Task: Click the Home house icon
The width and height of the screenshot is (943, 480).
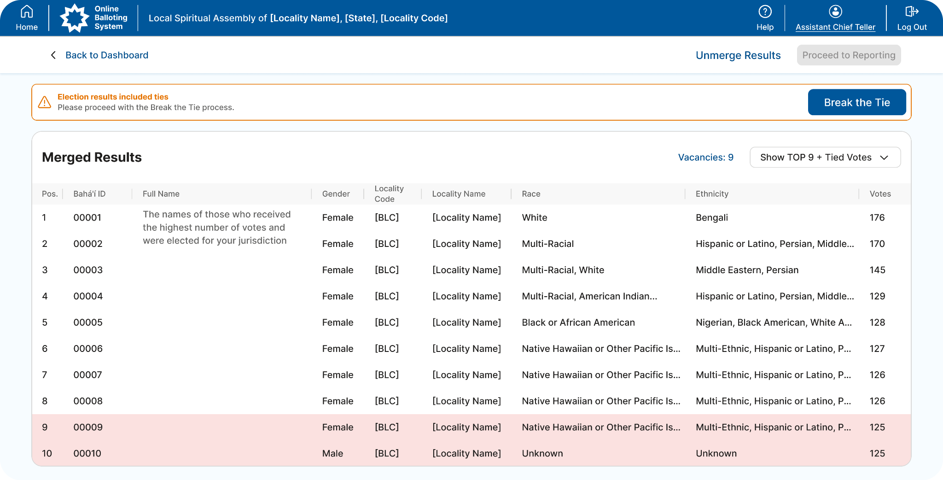Action: (x=27, y=12)
